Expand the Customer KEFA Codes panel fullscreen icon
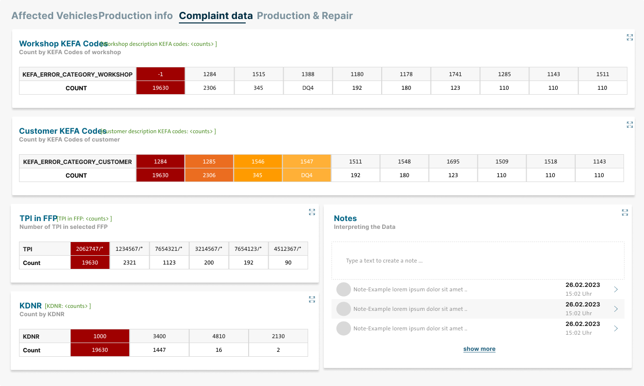This screenshot has height=386, width=644. (x=630, y=124)
